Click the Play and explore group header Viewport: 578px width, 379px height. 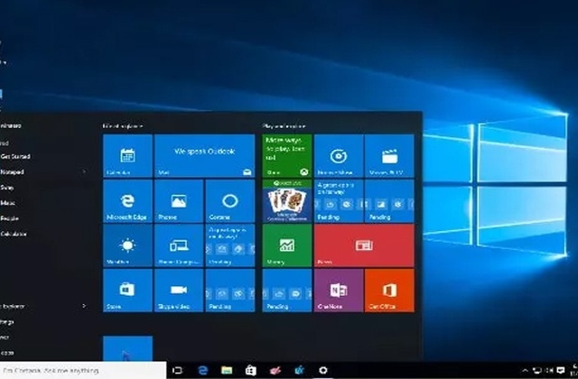(284, 126)
